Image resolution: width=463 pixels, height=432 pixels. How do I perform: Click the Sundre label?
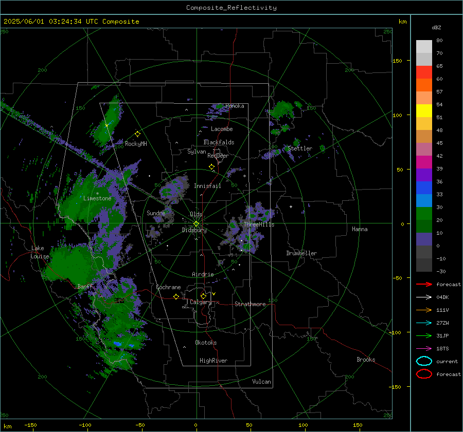(156, 213)
